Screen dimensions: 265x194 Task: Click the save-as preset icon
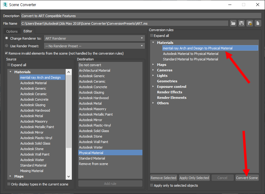[250, 23]
